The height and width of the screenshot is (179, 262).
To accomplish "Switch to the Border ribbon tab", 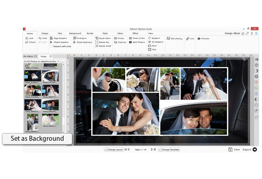I will click(90, 33).
